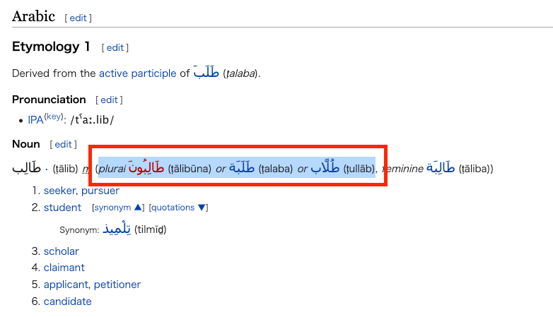Screen dimensions: 553x317
Task: Expand the quotations dropdown under student
Action: (178, 208)
